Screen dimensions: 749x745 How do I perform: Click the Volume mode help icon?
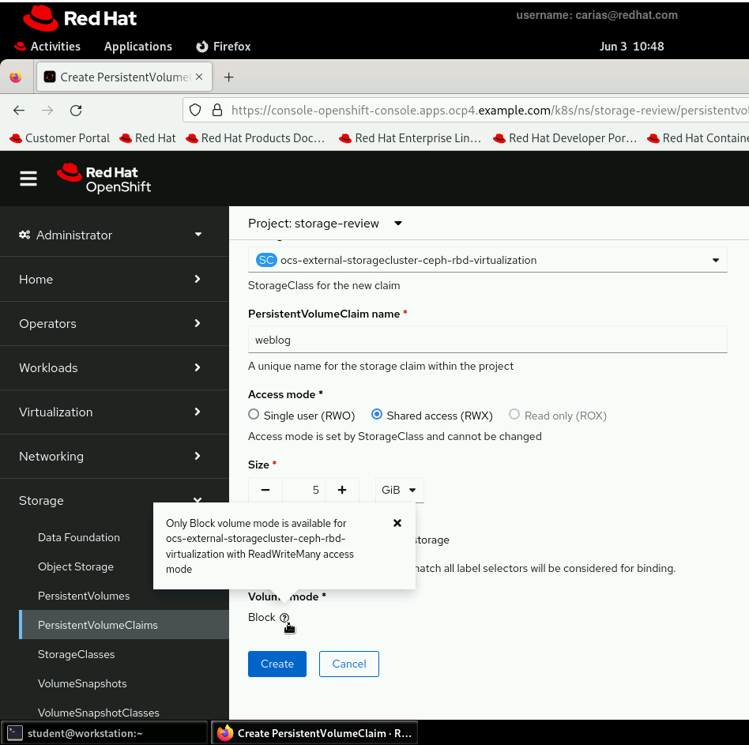[x=284, y=618]
